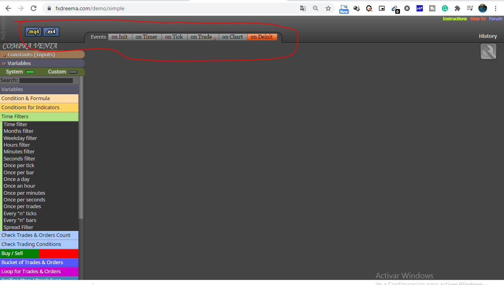Open the wrench settings tool
Viewport: 504px width, 285px height.
click(488, 52)
